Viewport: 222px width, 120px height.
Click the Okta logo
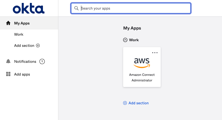(29, 9)
